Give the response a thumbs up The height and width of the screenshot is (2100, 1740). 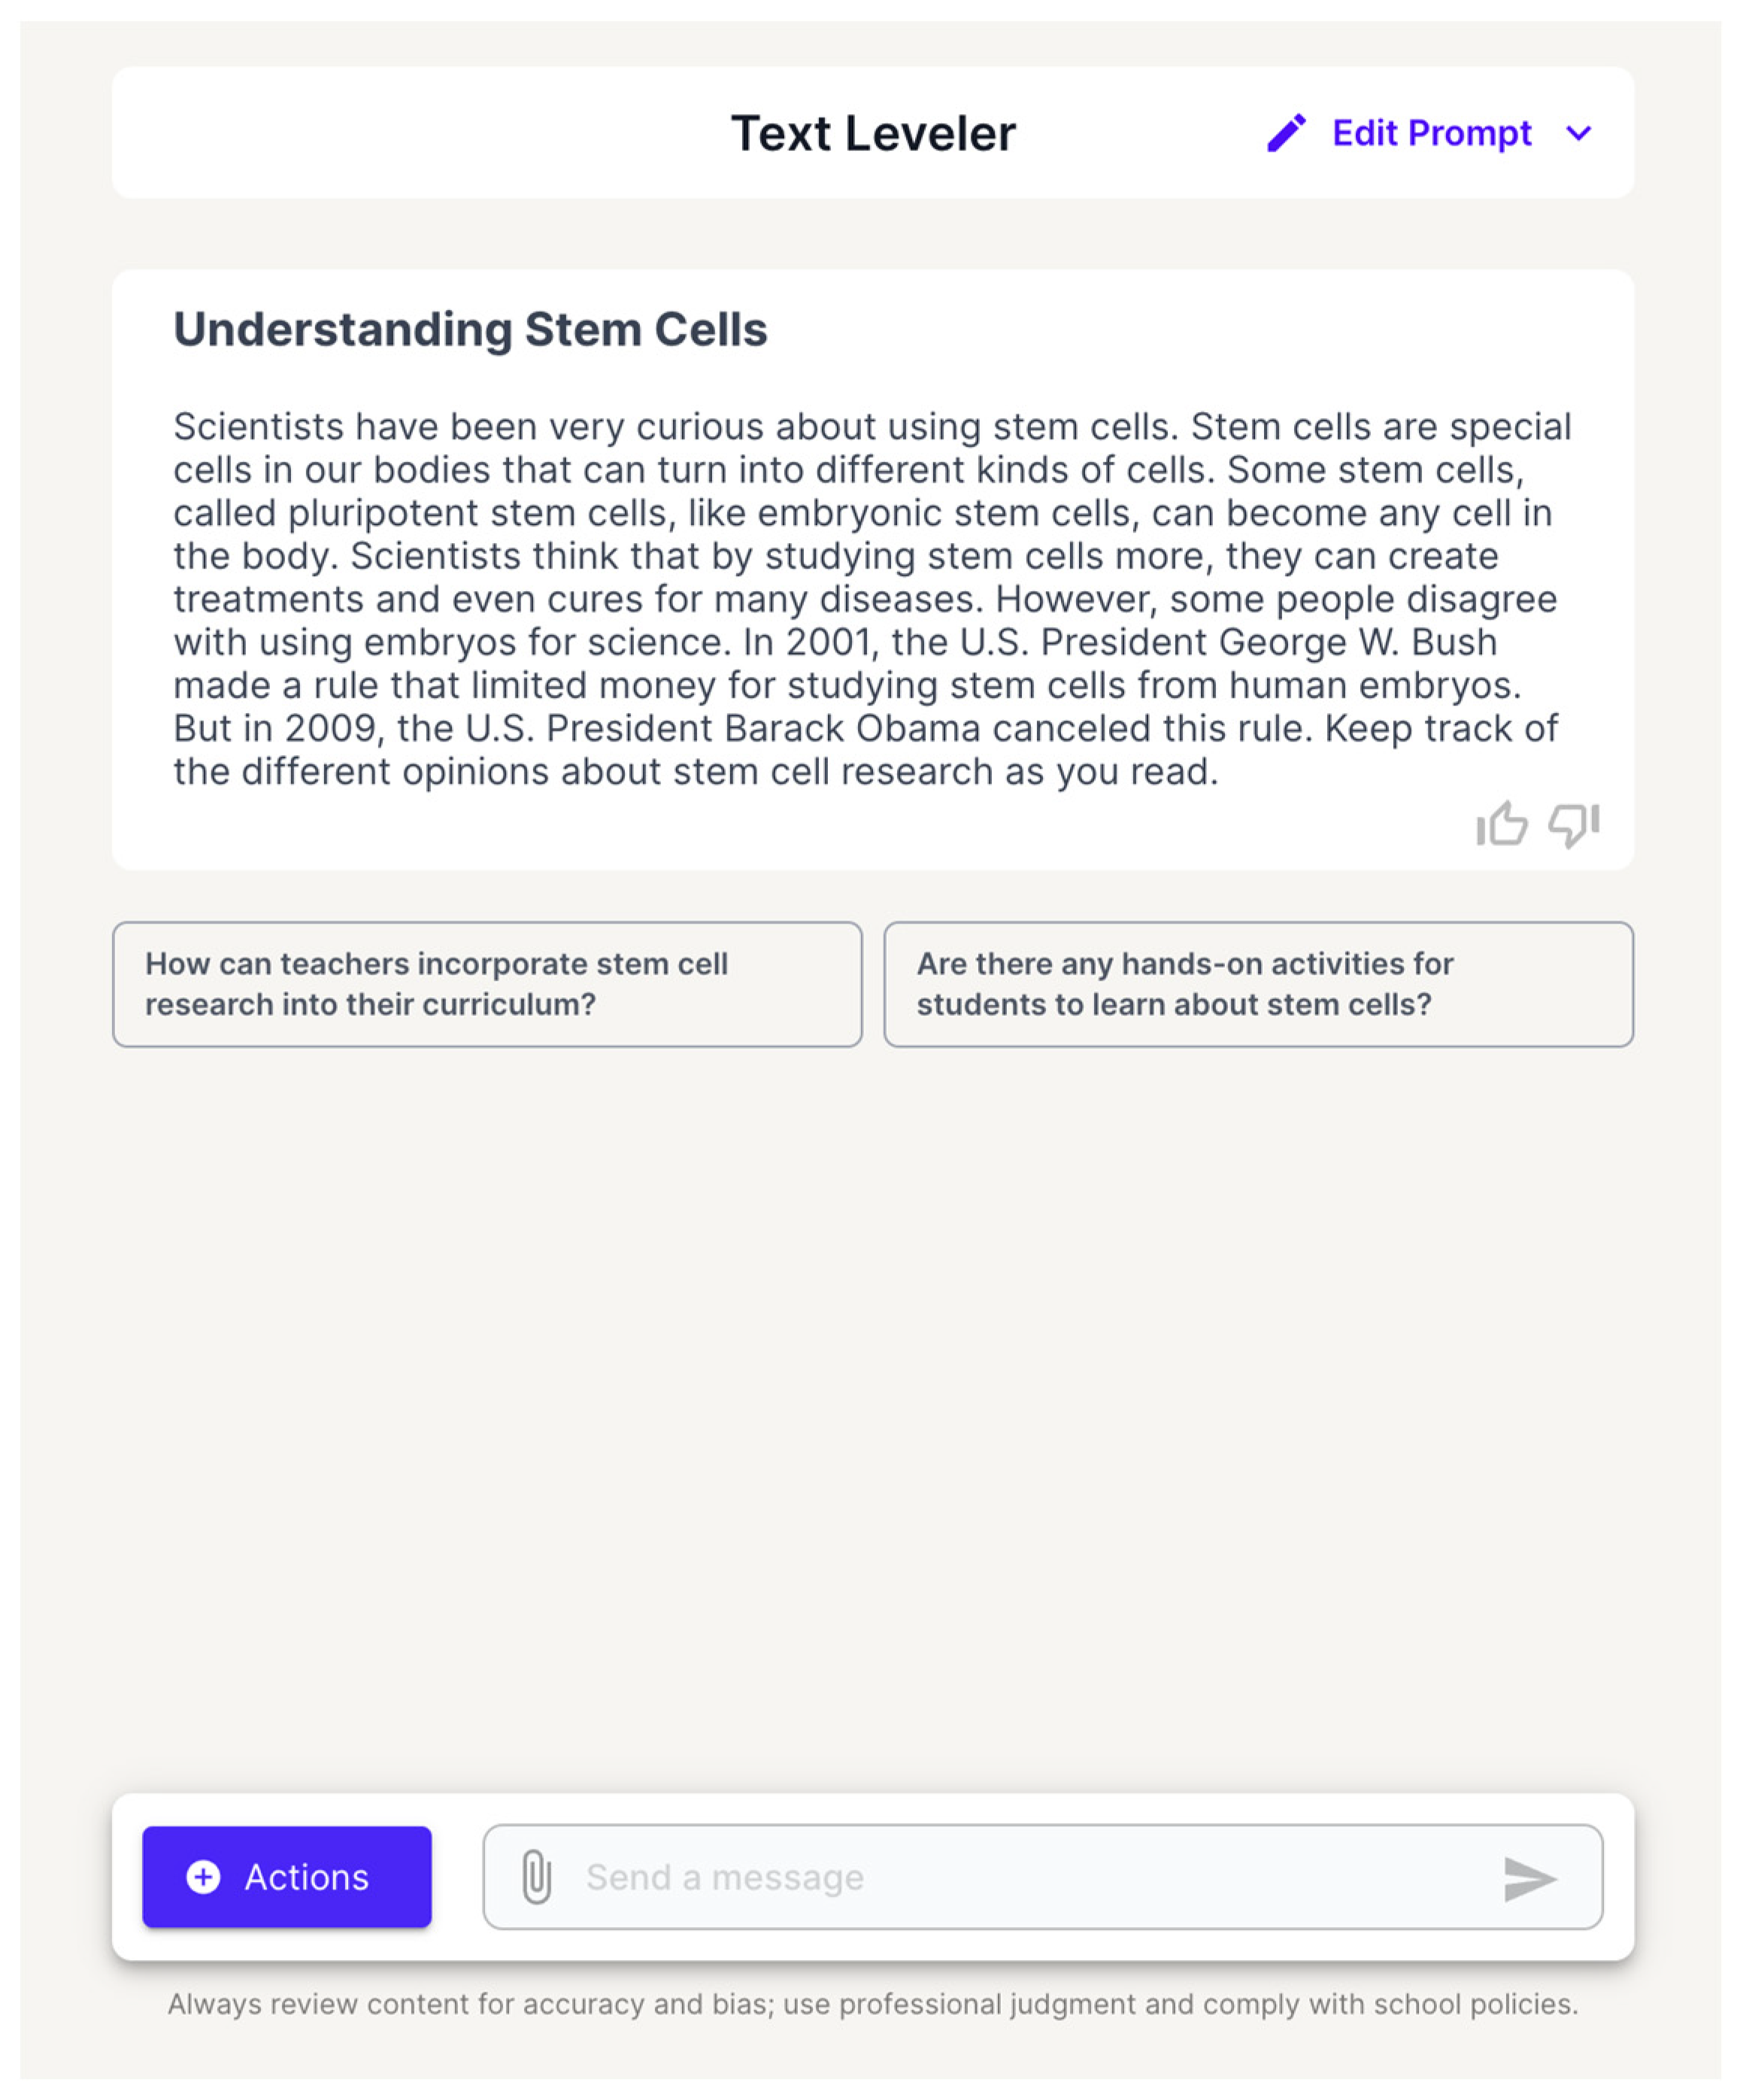pyautogui.click(x=1501, y=825)
